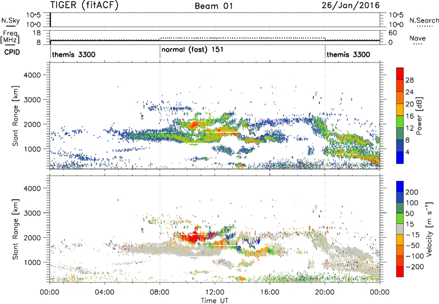439x304 pixels.
Task: Click the '16:00' time axis label
Action: click(269, 292)
